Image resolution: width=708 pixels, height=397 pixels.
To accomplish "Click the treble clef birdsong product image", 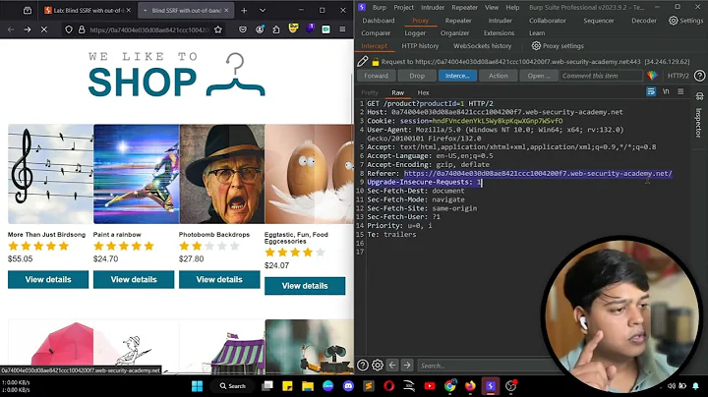I will pos(50,174).
